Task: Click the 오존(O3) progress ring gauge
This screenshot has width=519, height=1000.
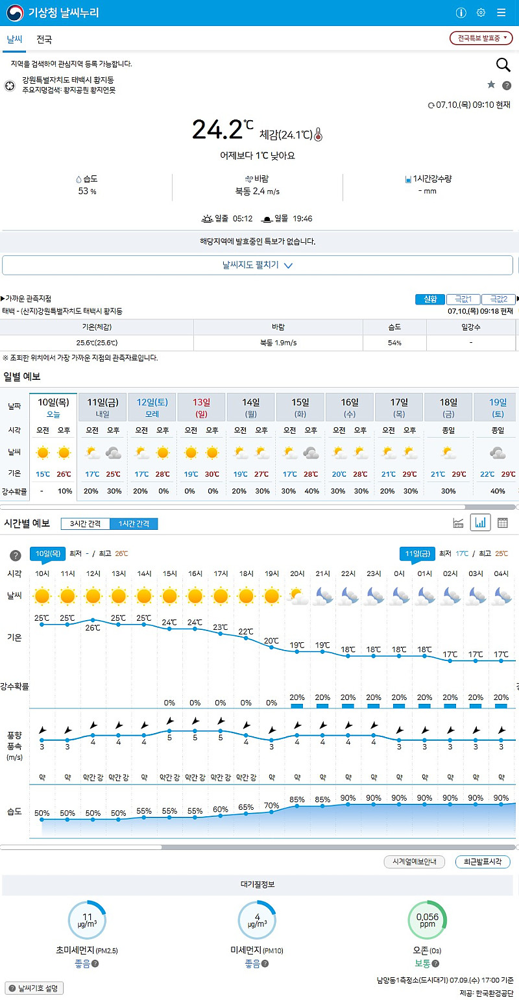Action: point(428,919)
